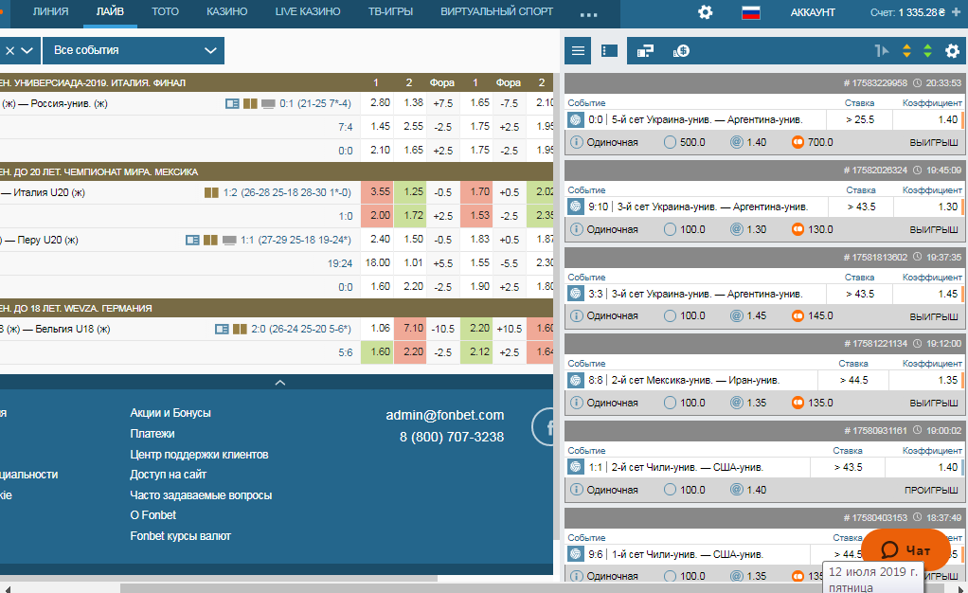968x593 pixels.
Task: Select the Russian flag language icon
Action: [x=751, y=12]
